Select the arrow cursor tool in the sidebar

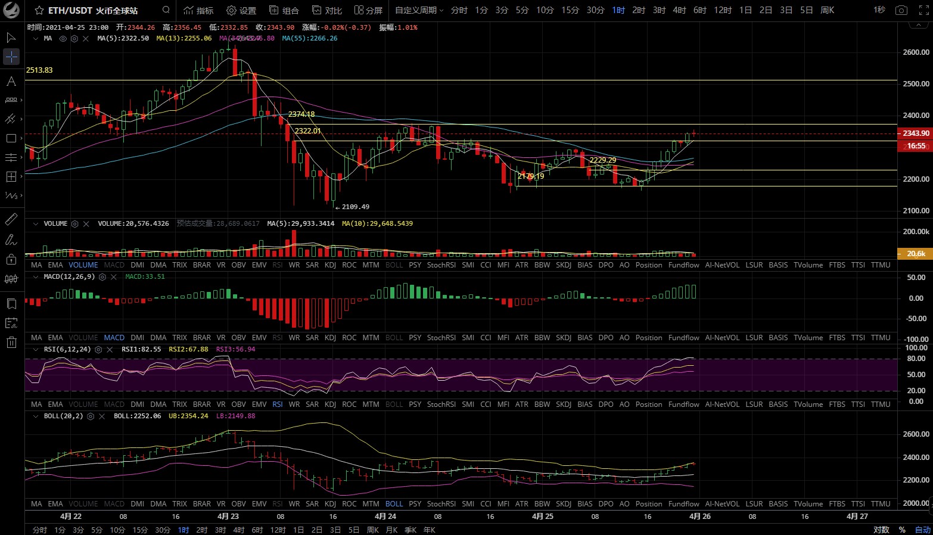tap(11, 38)
